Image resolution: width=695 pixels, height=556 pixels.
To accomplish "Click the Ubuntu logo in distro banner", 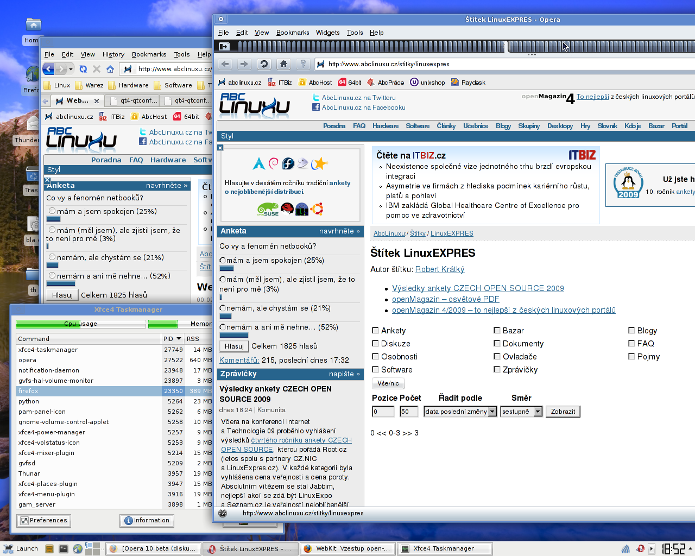I will [x=317, y=209].
